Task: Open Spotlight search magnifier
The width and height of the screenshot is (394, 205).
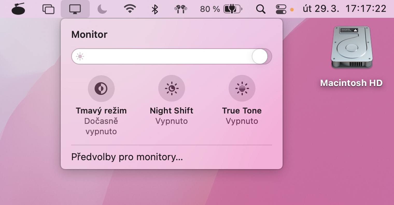Action: click(x=261, y=9)
